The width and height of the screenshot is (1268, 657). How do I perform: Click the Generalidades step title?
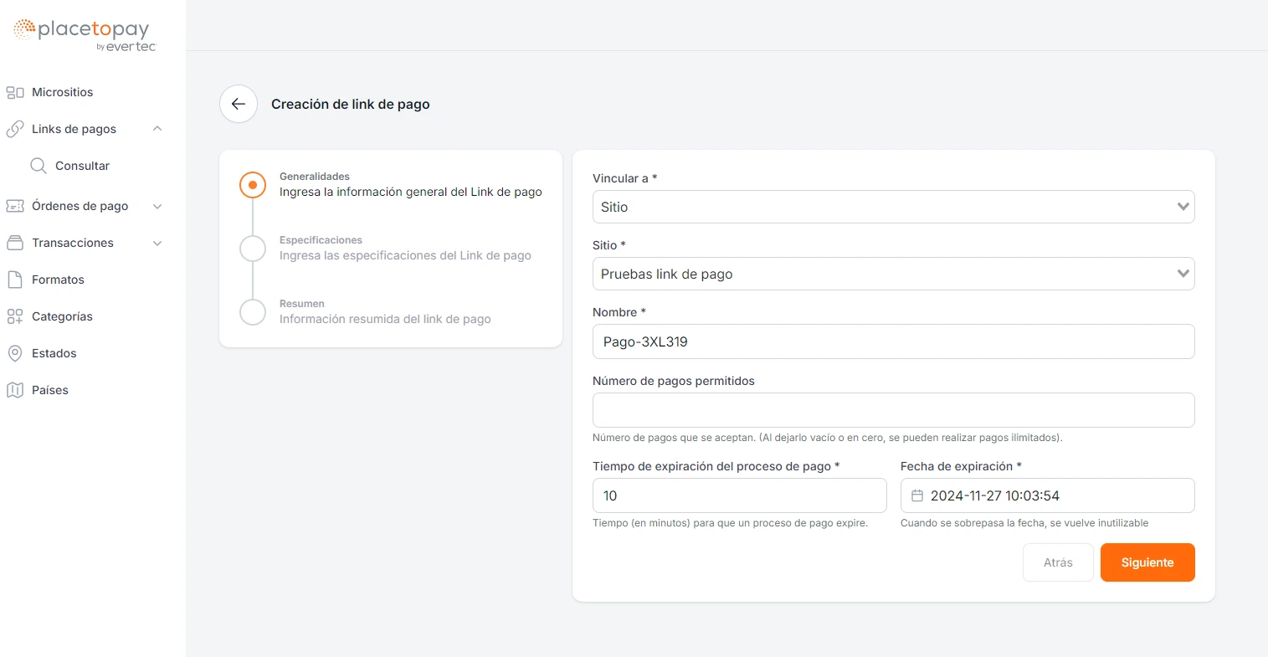(315, 177)
